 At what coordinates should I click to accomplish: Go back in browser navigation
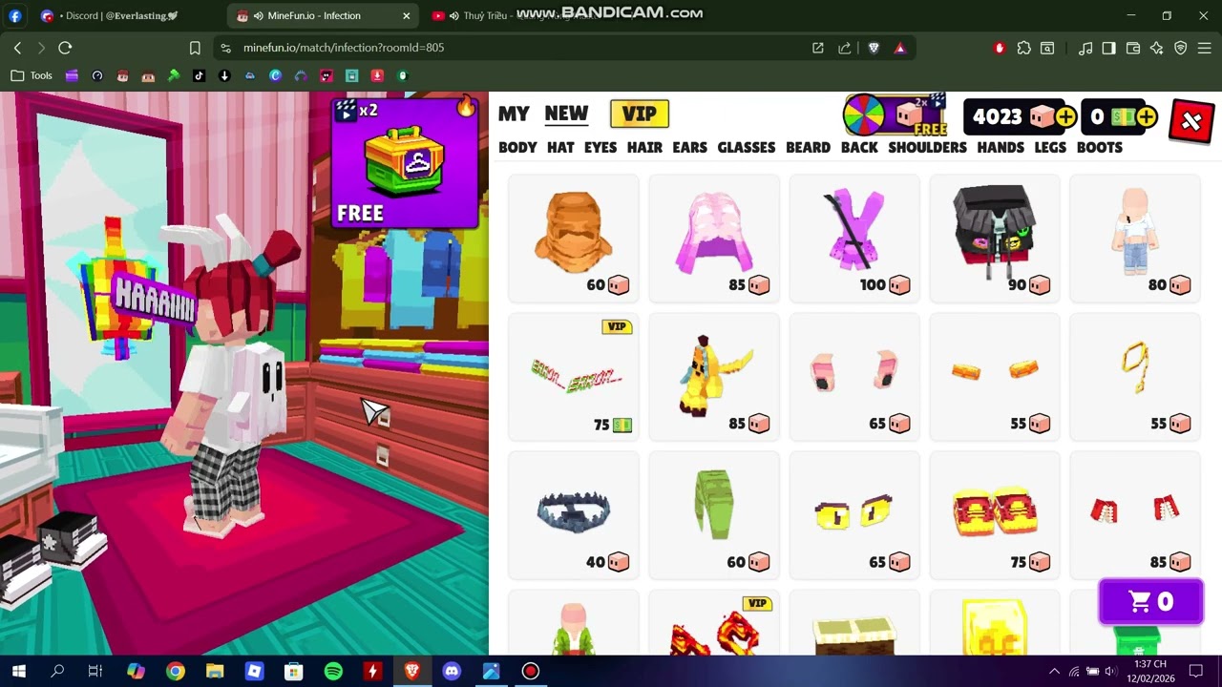(17, 48)
